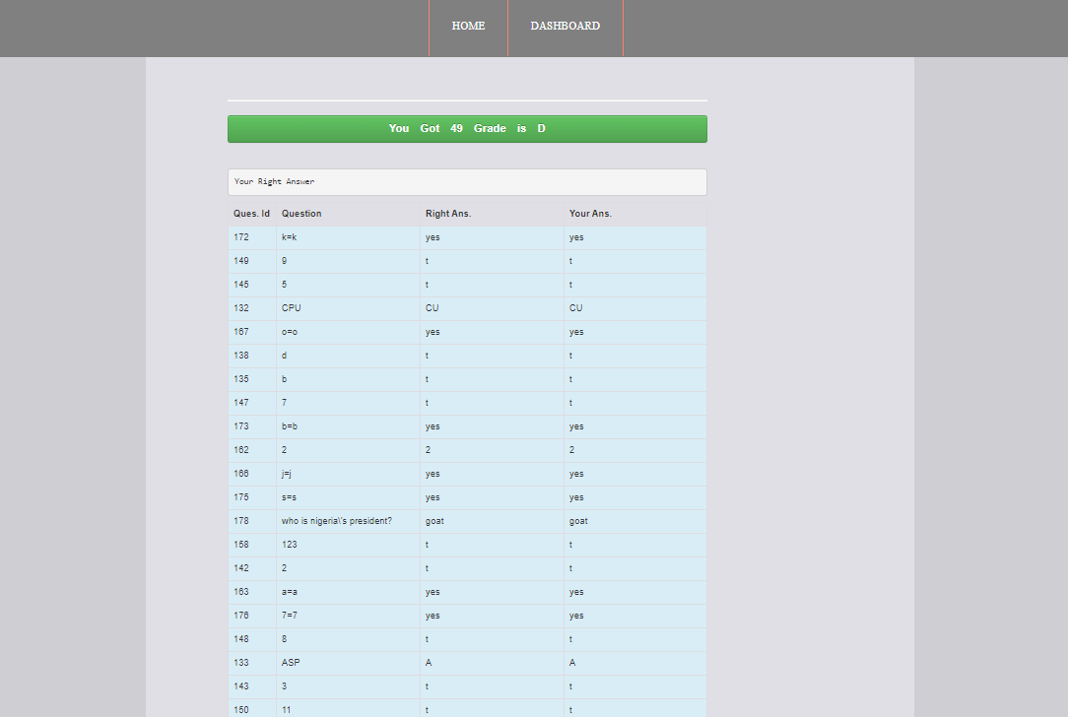The image size is (1068, 717).
Task: Click the green score and grade banner
Action: click(467, 129)
